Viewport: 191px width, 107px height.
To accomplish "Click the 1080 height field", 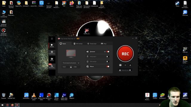I will click(76, 67).
